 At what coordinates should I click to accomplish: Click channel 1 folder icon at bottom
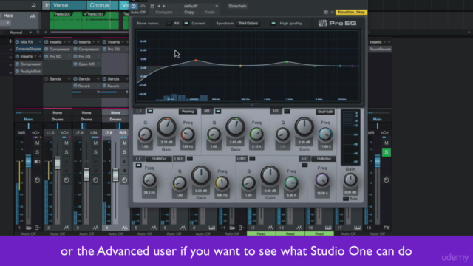tap(29, 228)
